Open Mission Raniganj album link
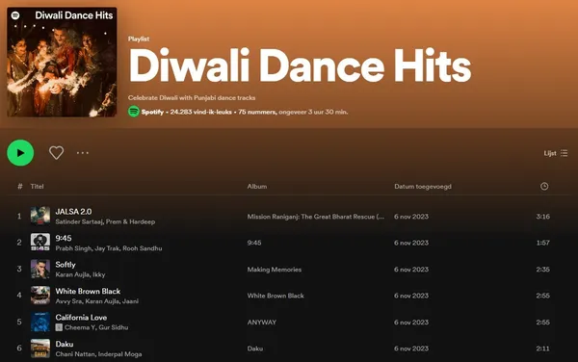Screen dimensions: 578x362 tap(316, 217)
